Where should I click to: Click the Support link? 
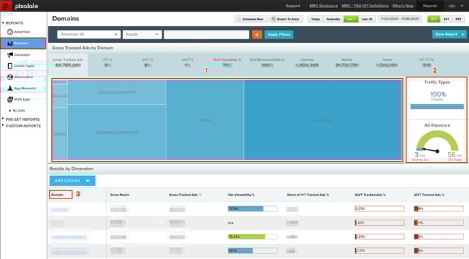(x=293, y=5)
